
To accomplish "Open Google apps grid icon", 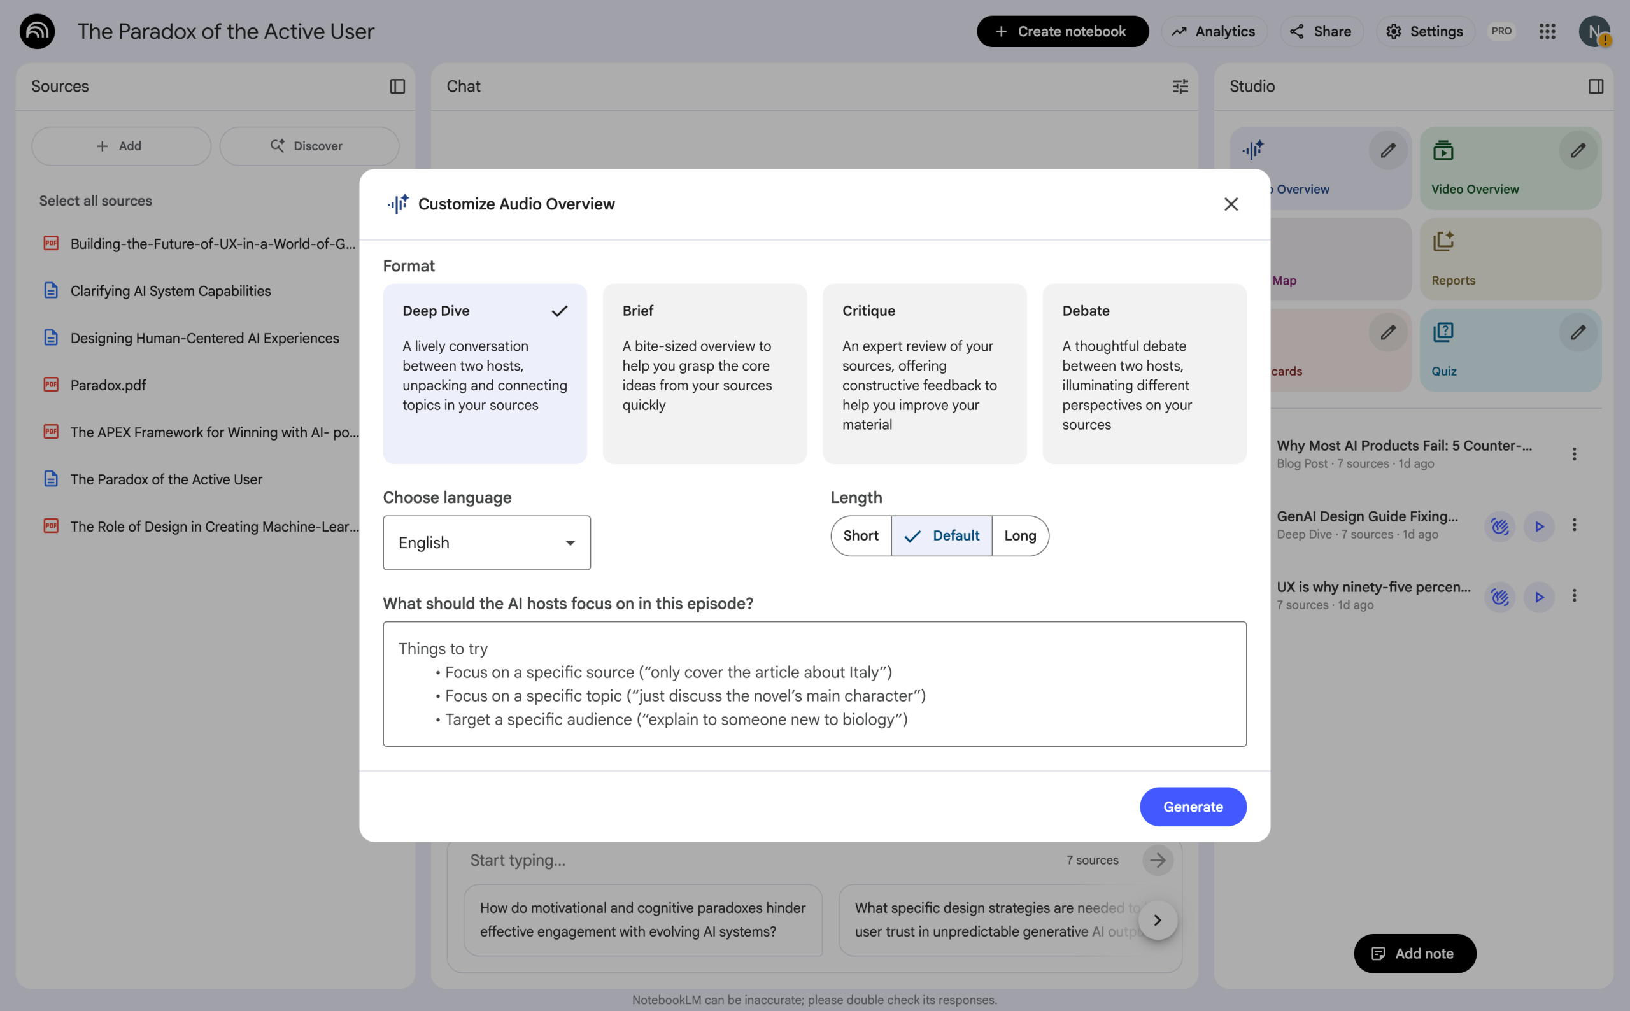I will click(1547, 31).
